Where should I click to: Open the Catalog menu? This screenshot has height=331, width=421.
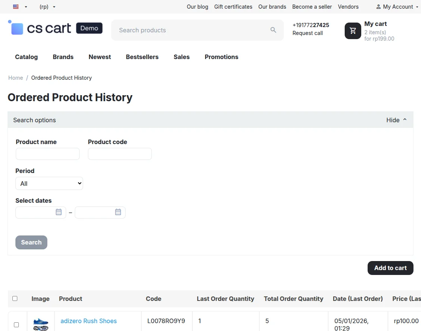[x=26, y=57]
